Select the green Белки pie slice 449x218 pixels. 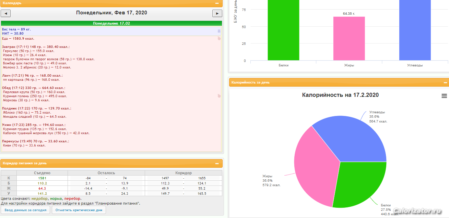tap(357, 185)
